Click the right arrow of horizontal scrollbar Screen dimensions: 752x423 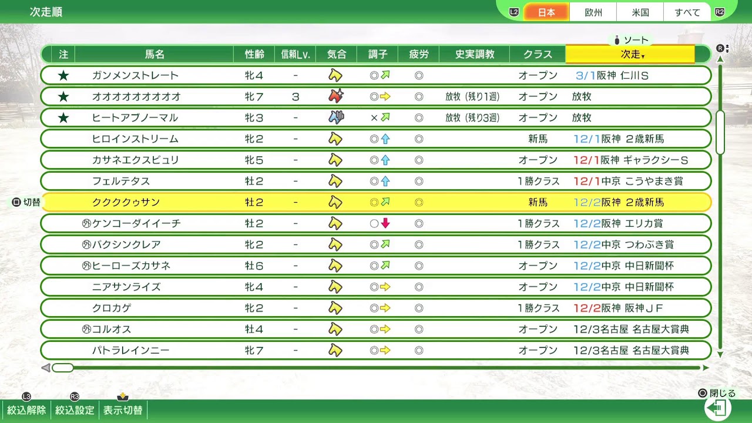pyautogui.click(x=706, y=368)
